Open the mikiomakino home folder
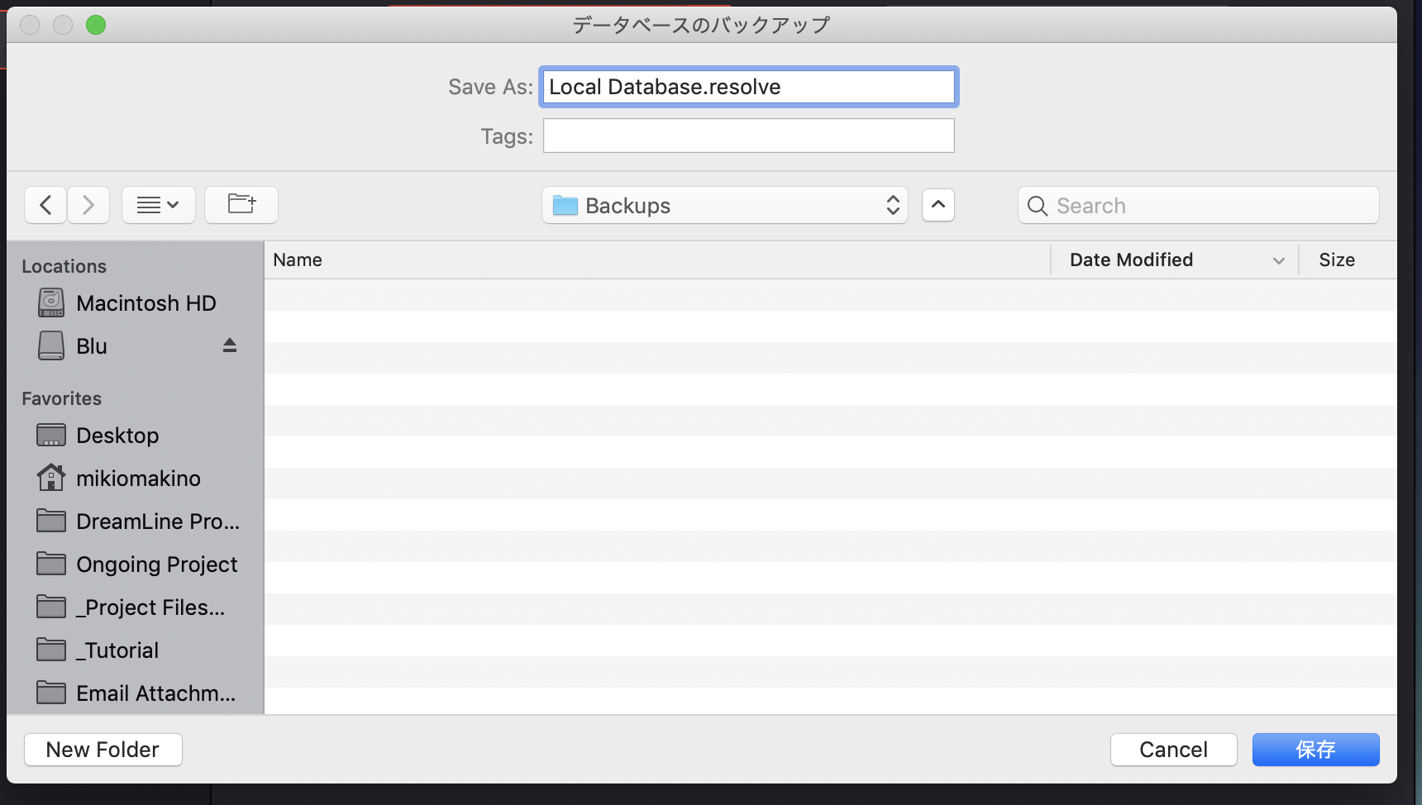The height and width of the screenshot is (805, 1422). [x=138, y=479]
